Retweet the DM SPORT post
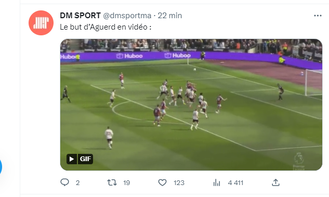This screenshot has height=197, width=329. [112, 182]
